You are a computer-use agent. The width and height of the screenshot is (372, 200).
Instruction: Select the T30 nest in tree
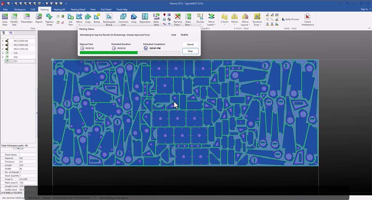(x=15, y=57)
